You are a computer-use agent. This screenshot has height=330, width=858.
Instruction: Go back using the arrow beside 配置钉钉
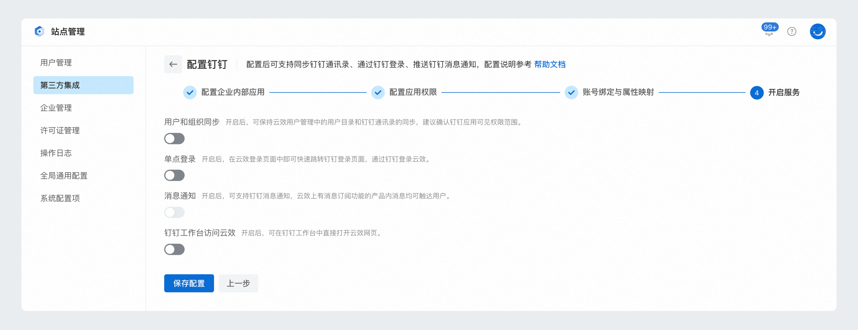coord(173,64)
